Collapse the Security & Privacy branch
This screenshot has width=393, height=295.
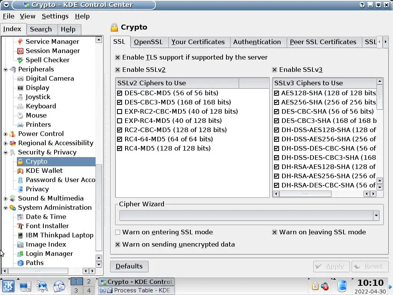tap(5, 152)
